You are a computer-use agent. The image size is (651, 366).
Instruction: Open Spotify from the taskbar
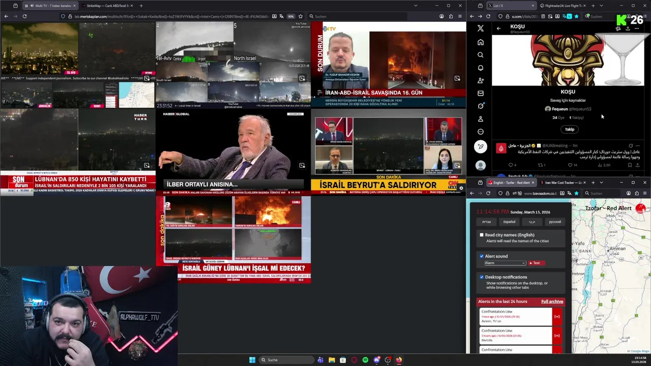click(365, 360)
